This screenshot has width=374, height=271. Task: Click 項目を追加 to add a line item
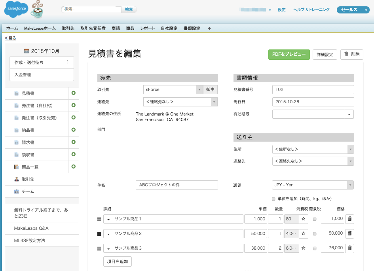(117, 261)
